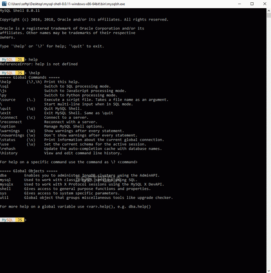Click the Copyright Oracle line

coord(84,20)
